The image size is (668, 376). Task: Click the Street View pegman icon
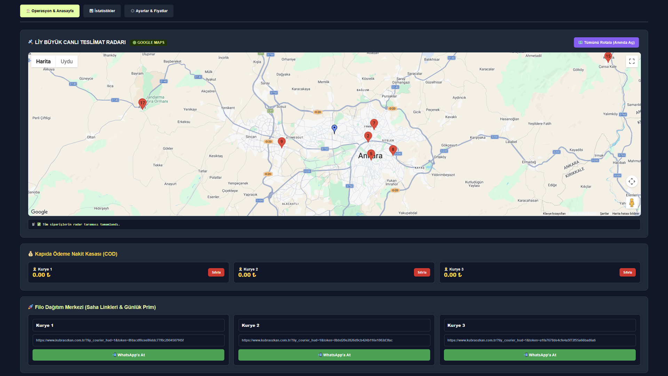click(x=632, y=202)
